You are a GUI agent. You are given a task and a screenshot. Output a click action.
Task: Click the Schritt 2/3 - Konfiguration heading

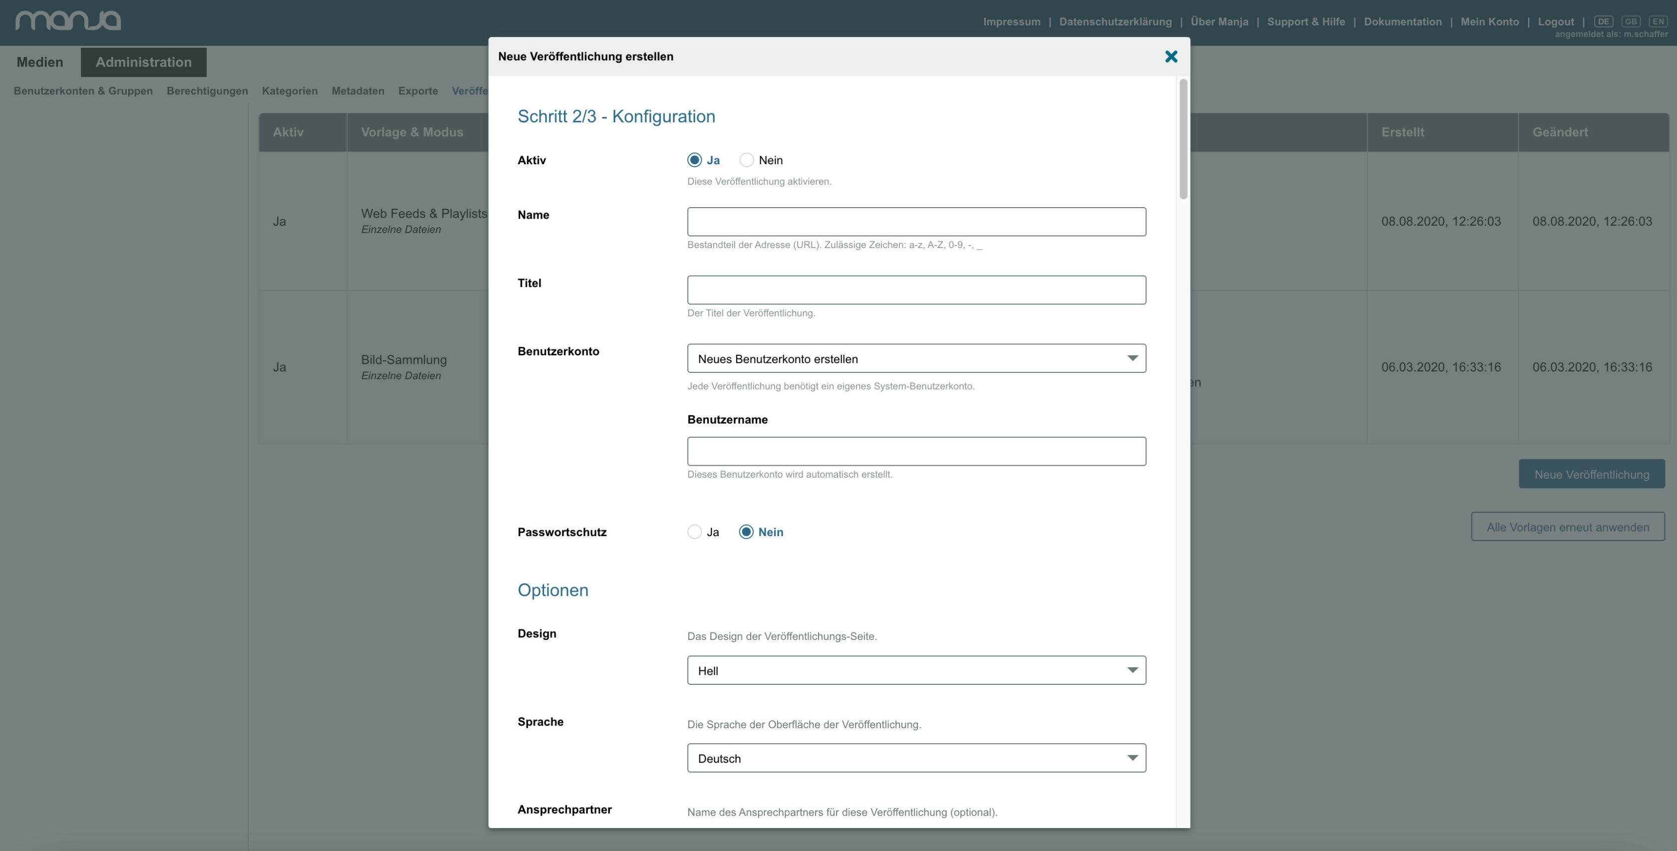click(616, 117)
